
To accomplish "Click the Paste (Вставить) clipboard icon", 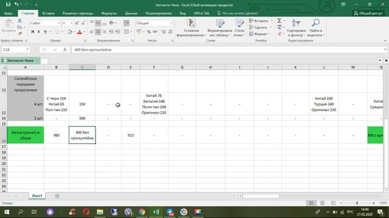I will pos(9,24).
